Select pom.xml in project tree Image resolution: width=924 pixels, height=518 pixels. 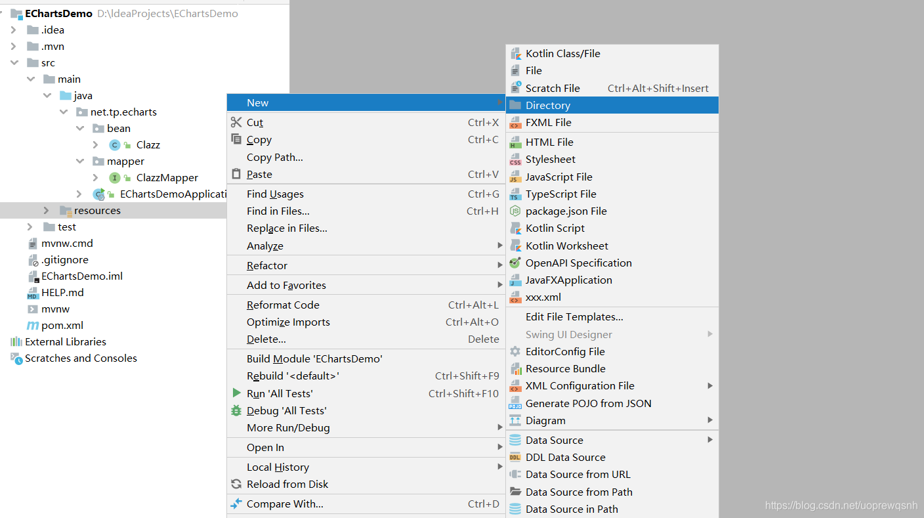coord(62,326)
